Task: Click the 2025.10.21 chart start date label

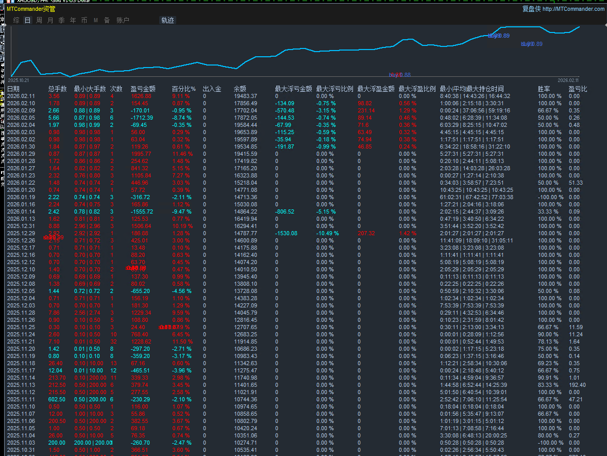Action: pyautogui.click(x=19, y=80)
